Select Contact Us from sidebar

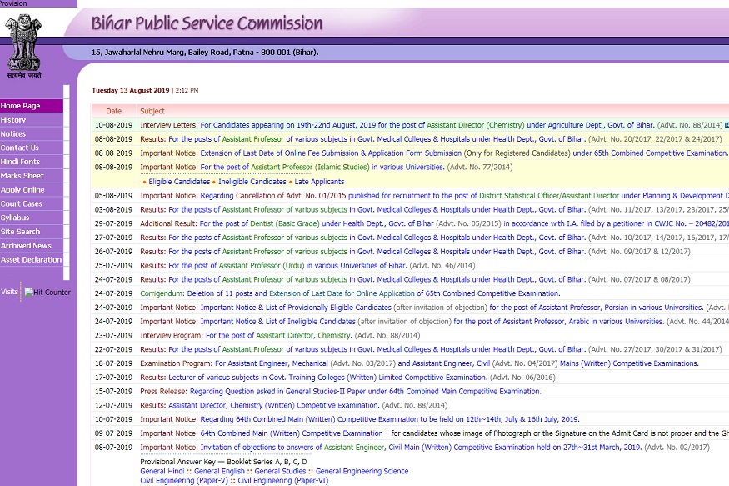[20, 148]
